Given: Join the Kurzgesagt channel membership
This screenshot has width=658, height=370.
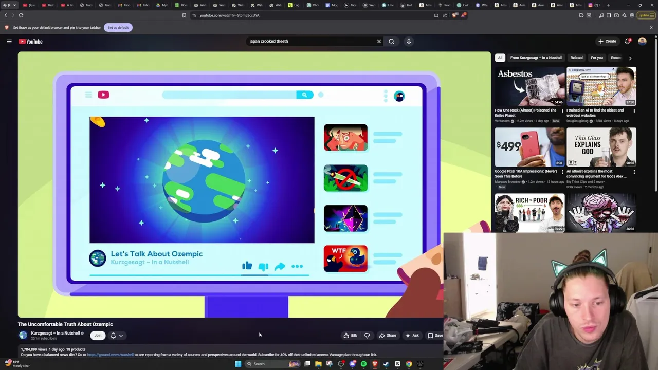Looking at the screenshot, I should [x=98, y=336].
